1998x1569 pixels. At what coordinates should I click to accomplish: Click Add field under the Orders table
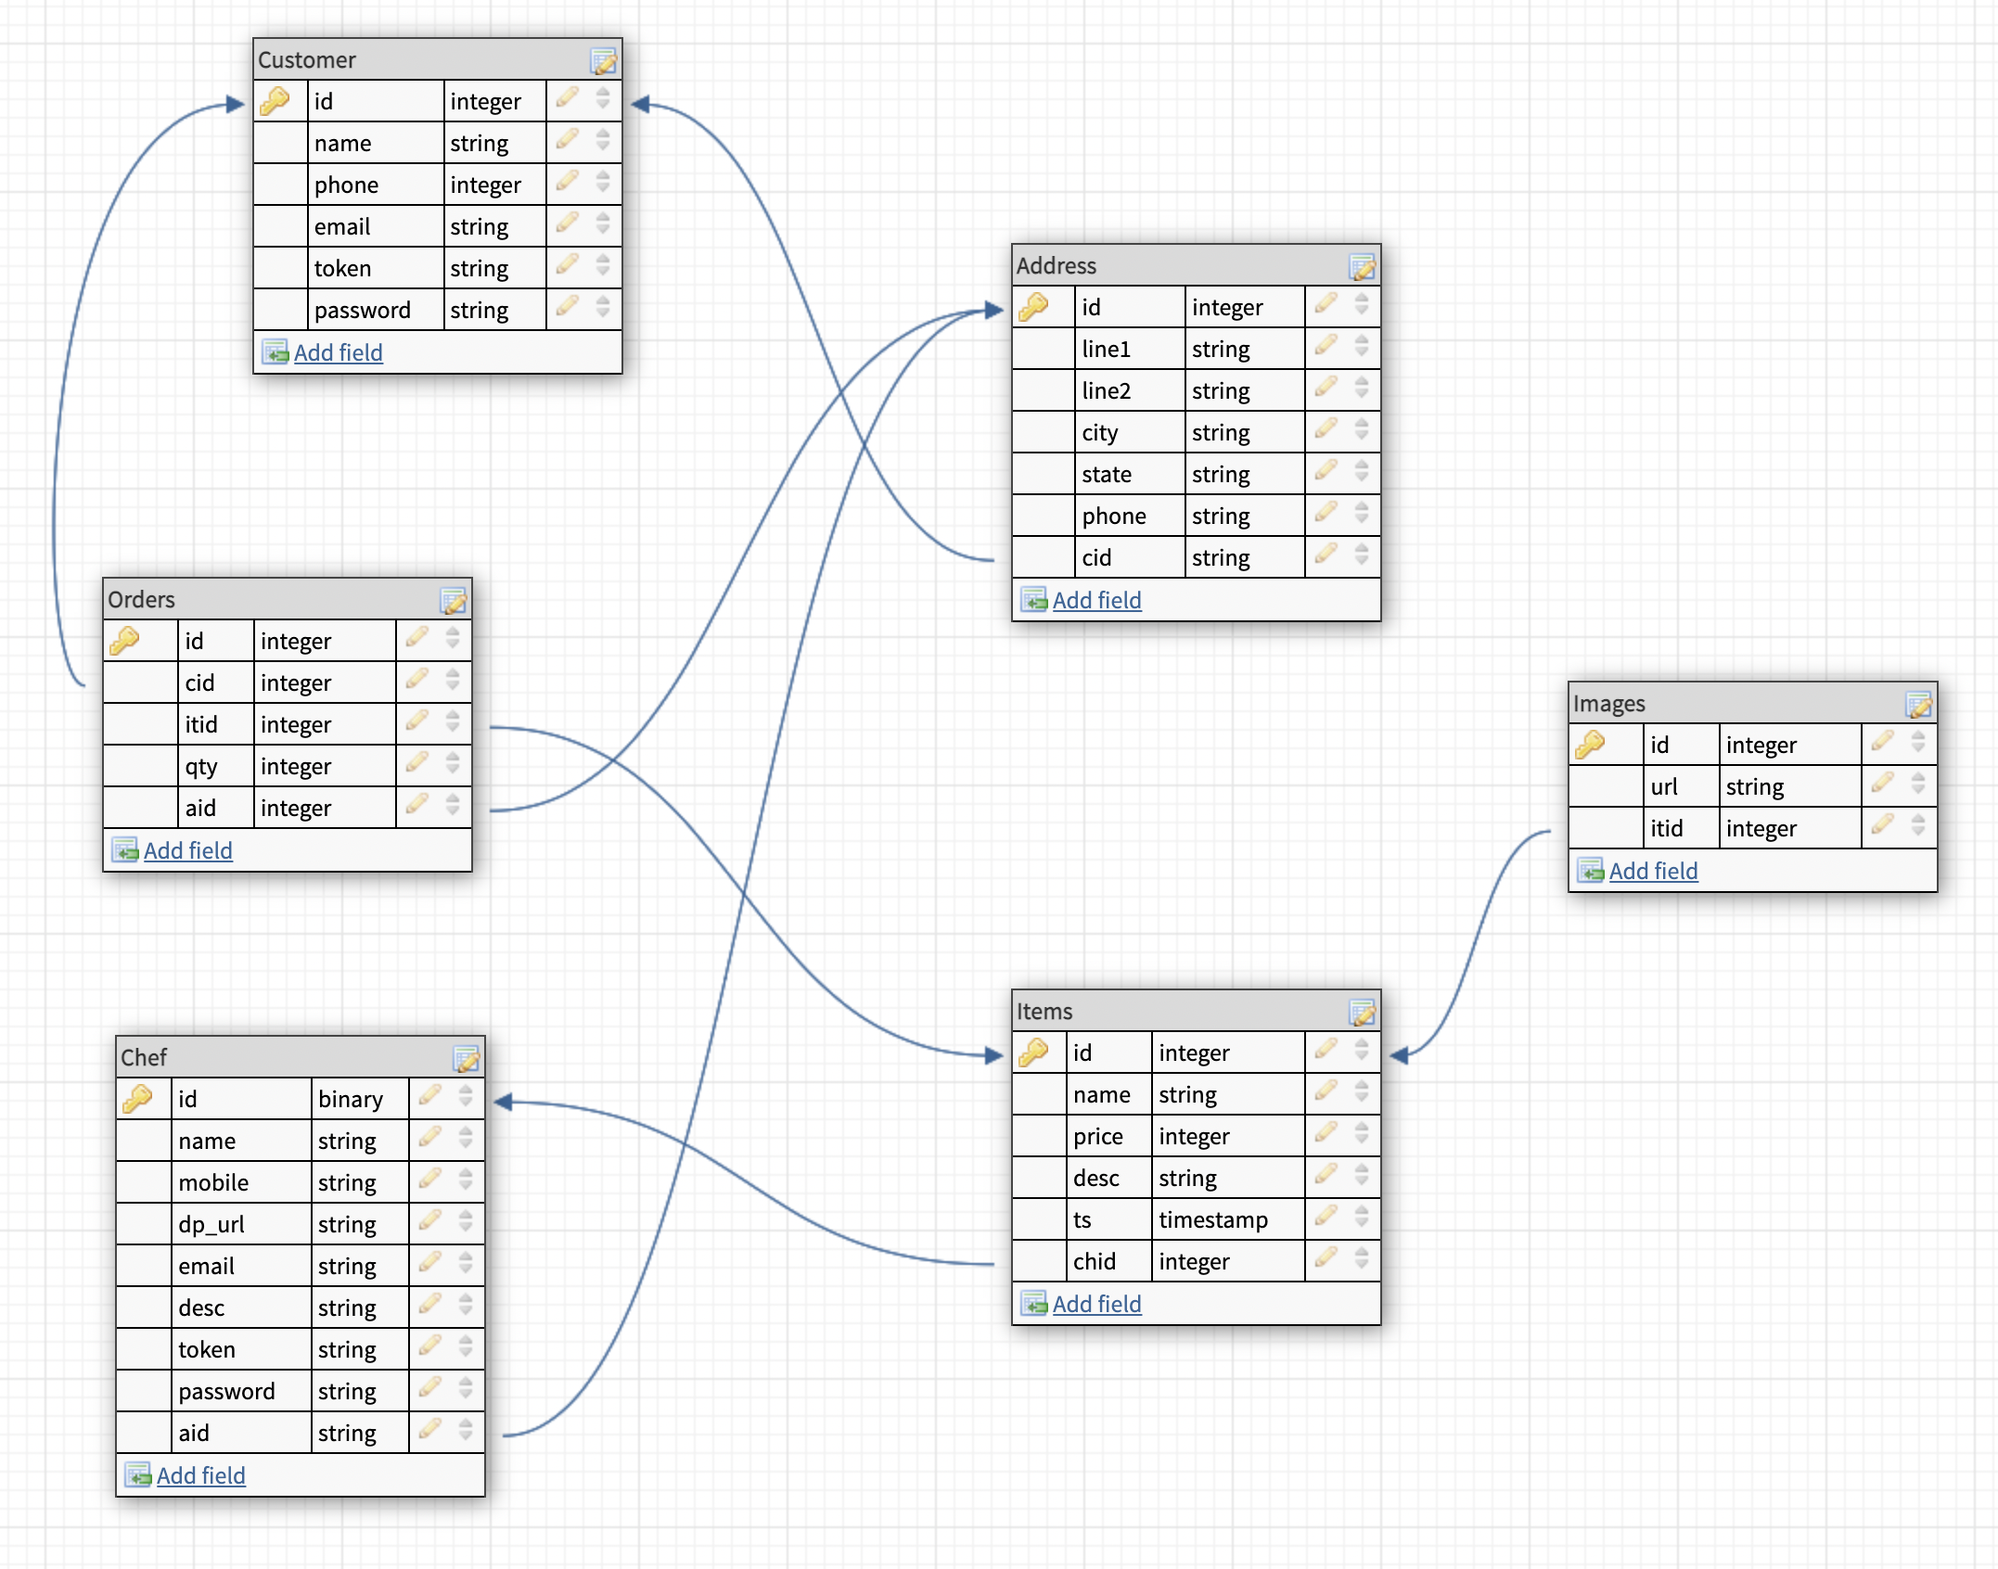click(x=187, y=850)
